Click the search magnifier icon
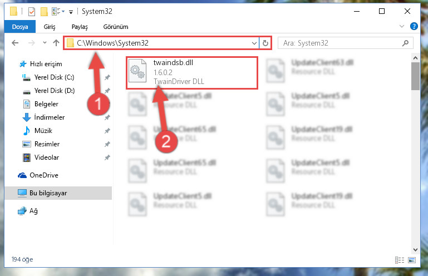 (x=405, y=43)
